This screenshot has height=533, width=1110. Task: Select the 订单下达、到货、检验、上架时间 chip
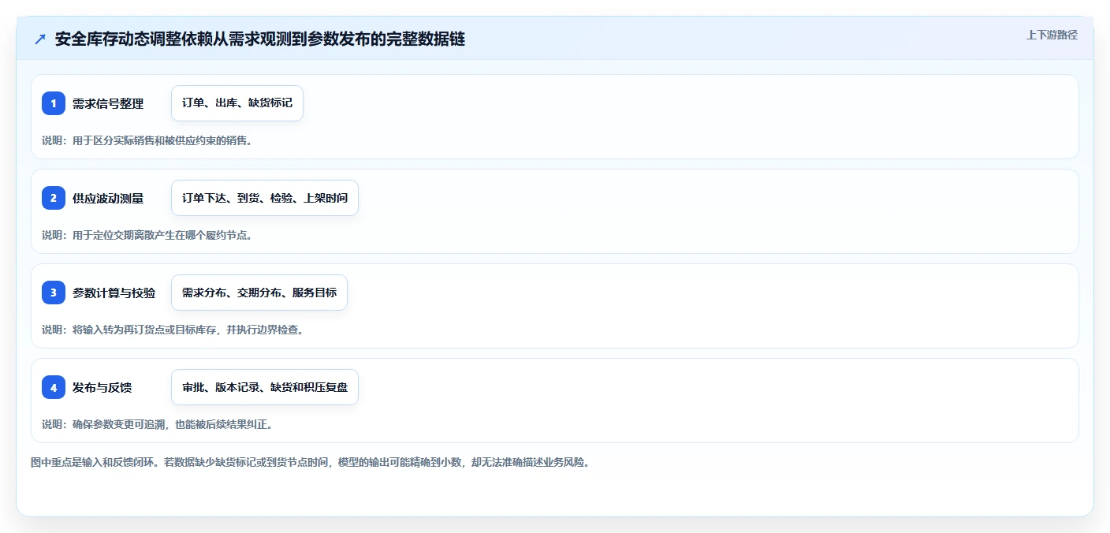tap(265, 198)
